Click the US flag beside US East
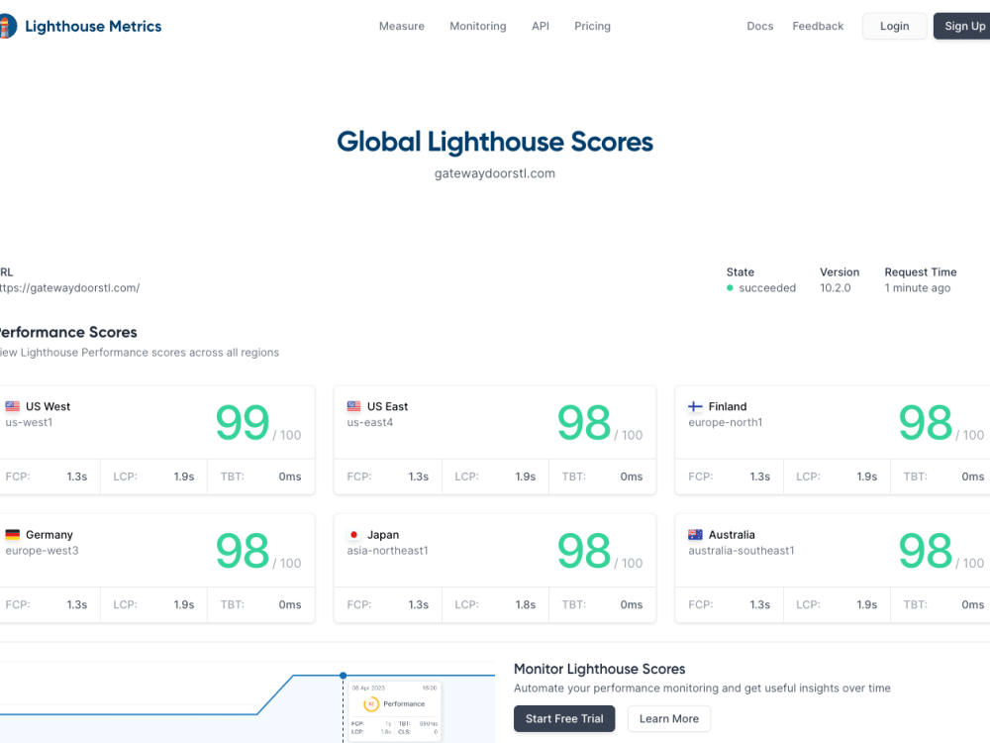 (354, 406)
